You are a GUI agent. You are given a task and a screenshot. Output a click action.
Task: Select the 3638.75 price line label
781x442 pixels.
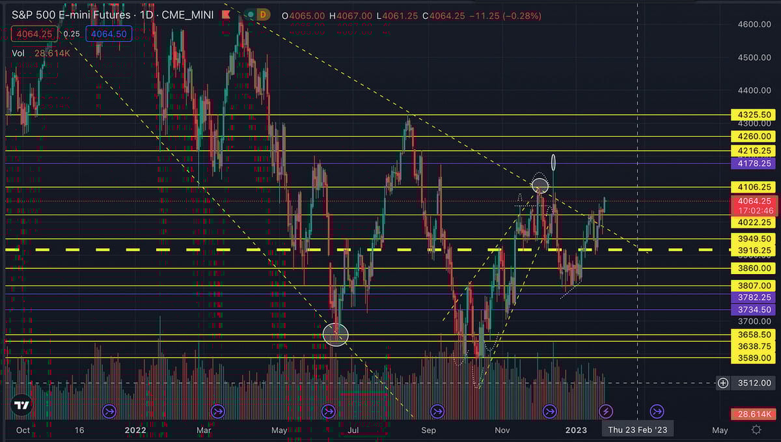[754, 346]
